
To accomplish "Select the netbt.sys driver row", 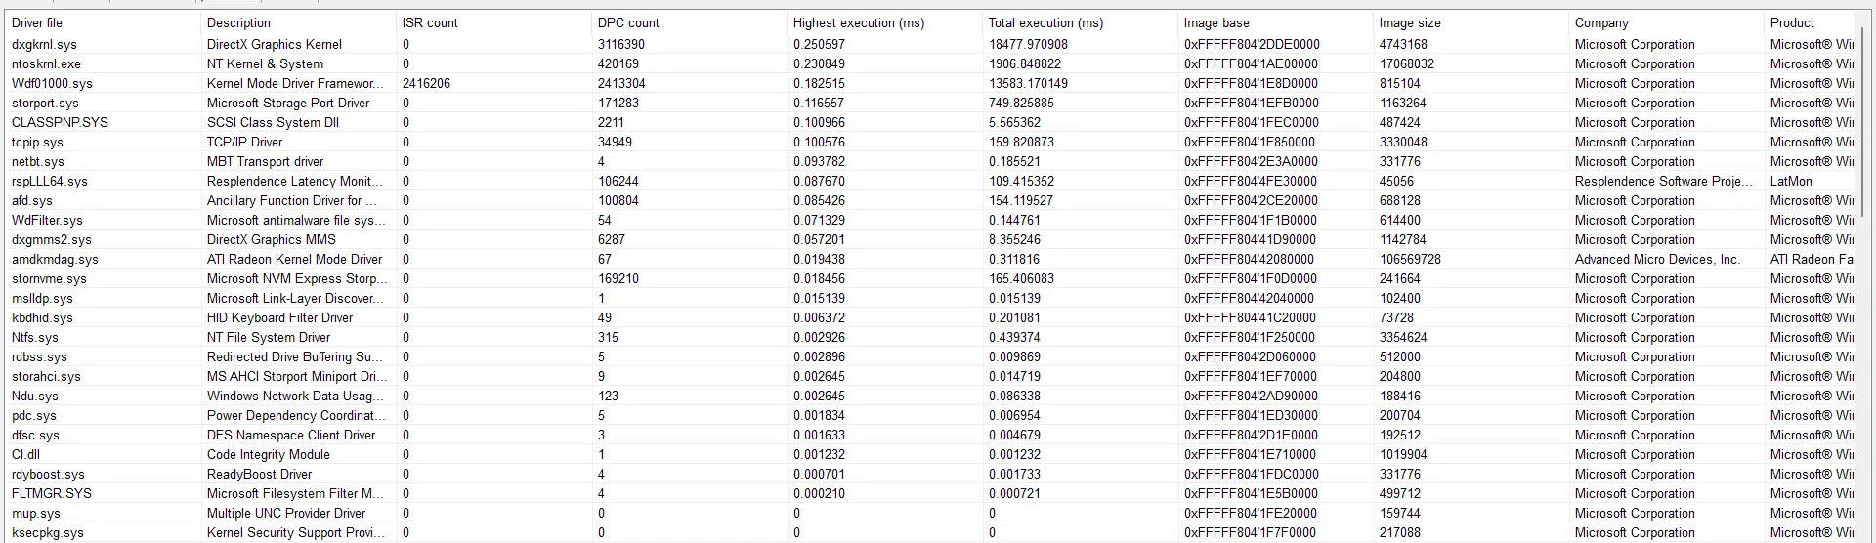I will click(x=930, y=161).
